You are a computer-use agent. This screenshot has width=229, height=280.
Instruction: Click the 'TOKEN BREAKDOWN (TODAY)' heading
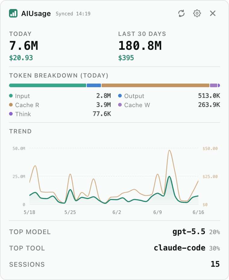click(59, 75)
